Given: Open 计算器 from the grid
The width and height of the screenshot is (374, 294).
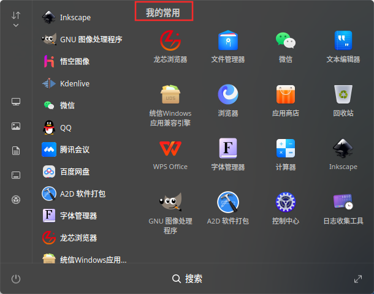Looking at the screenshot, I should 286,154.
